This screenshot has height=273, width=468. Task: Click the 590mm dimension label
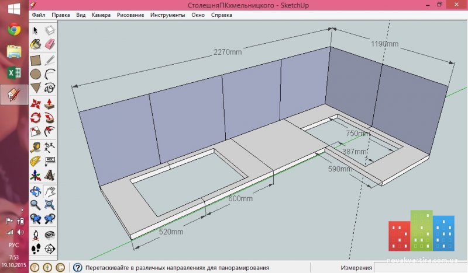[340, 169]
